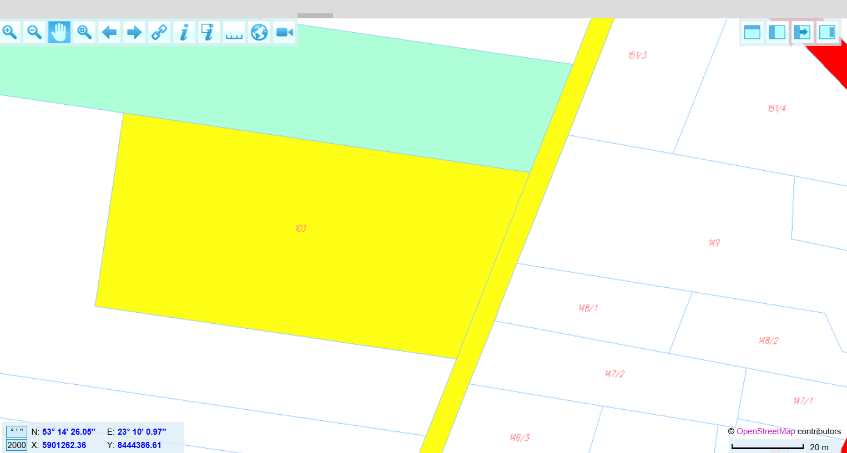Choose the zoom to rectangle tool
The width and height of the screenshot is (847, 453).
point(84,32)
